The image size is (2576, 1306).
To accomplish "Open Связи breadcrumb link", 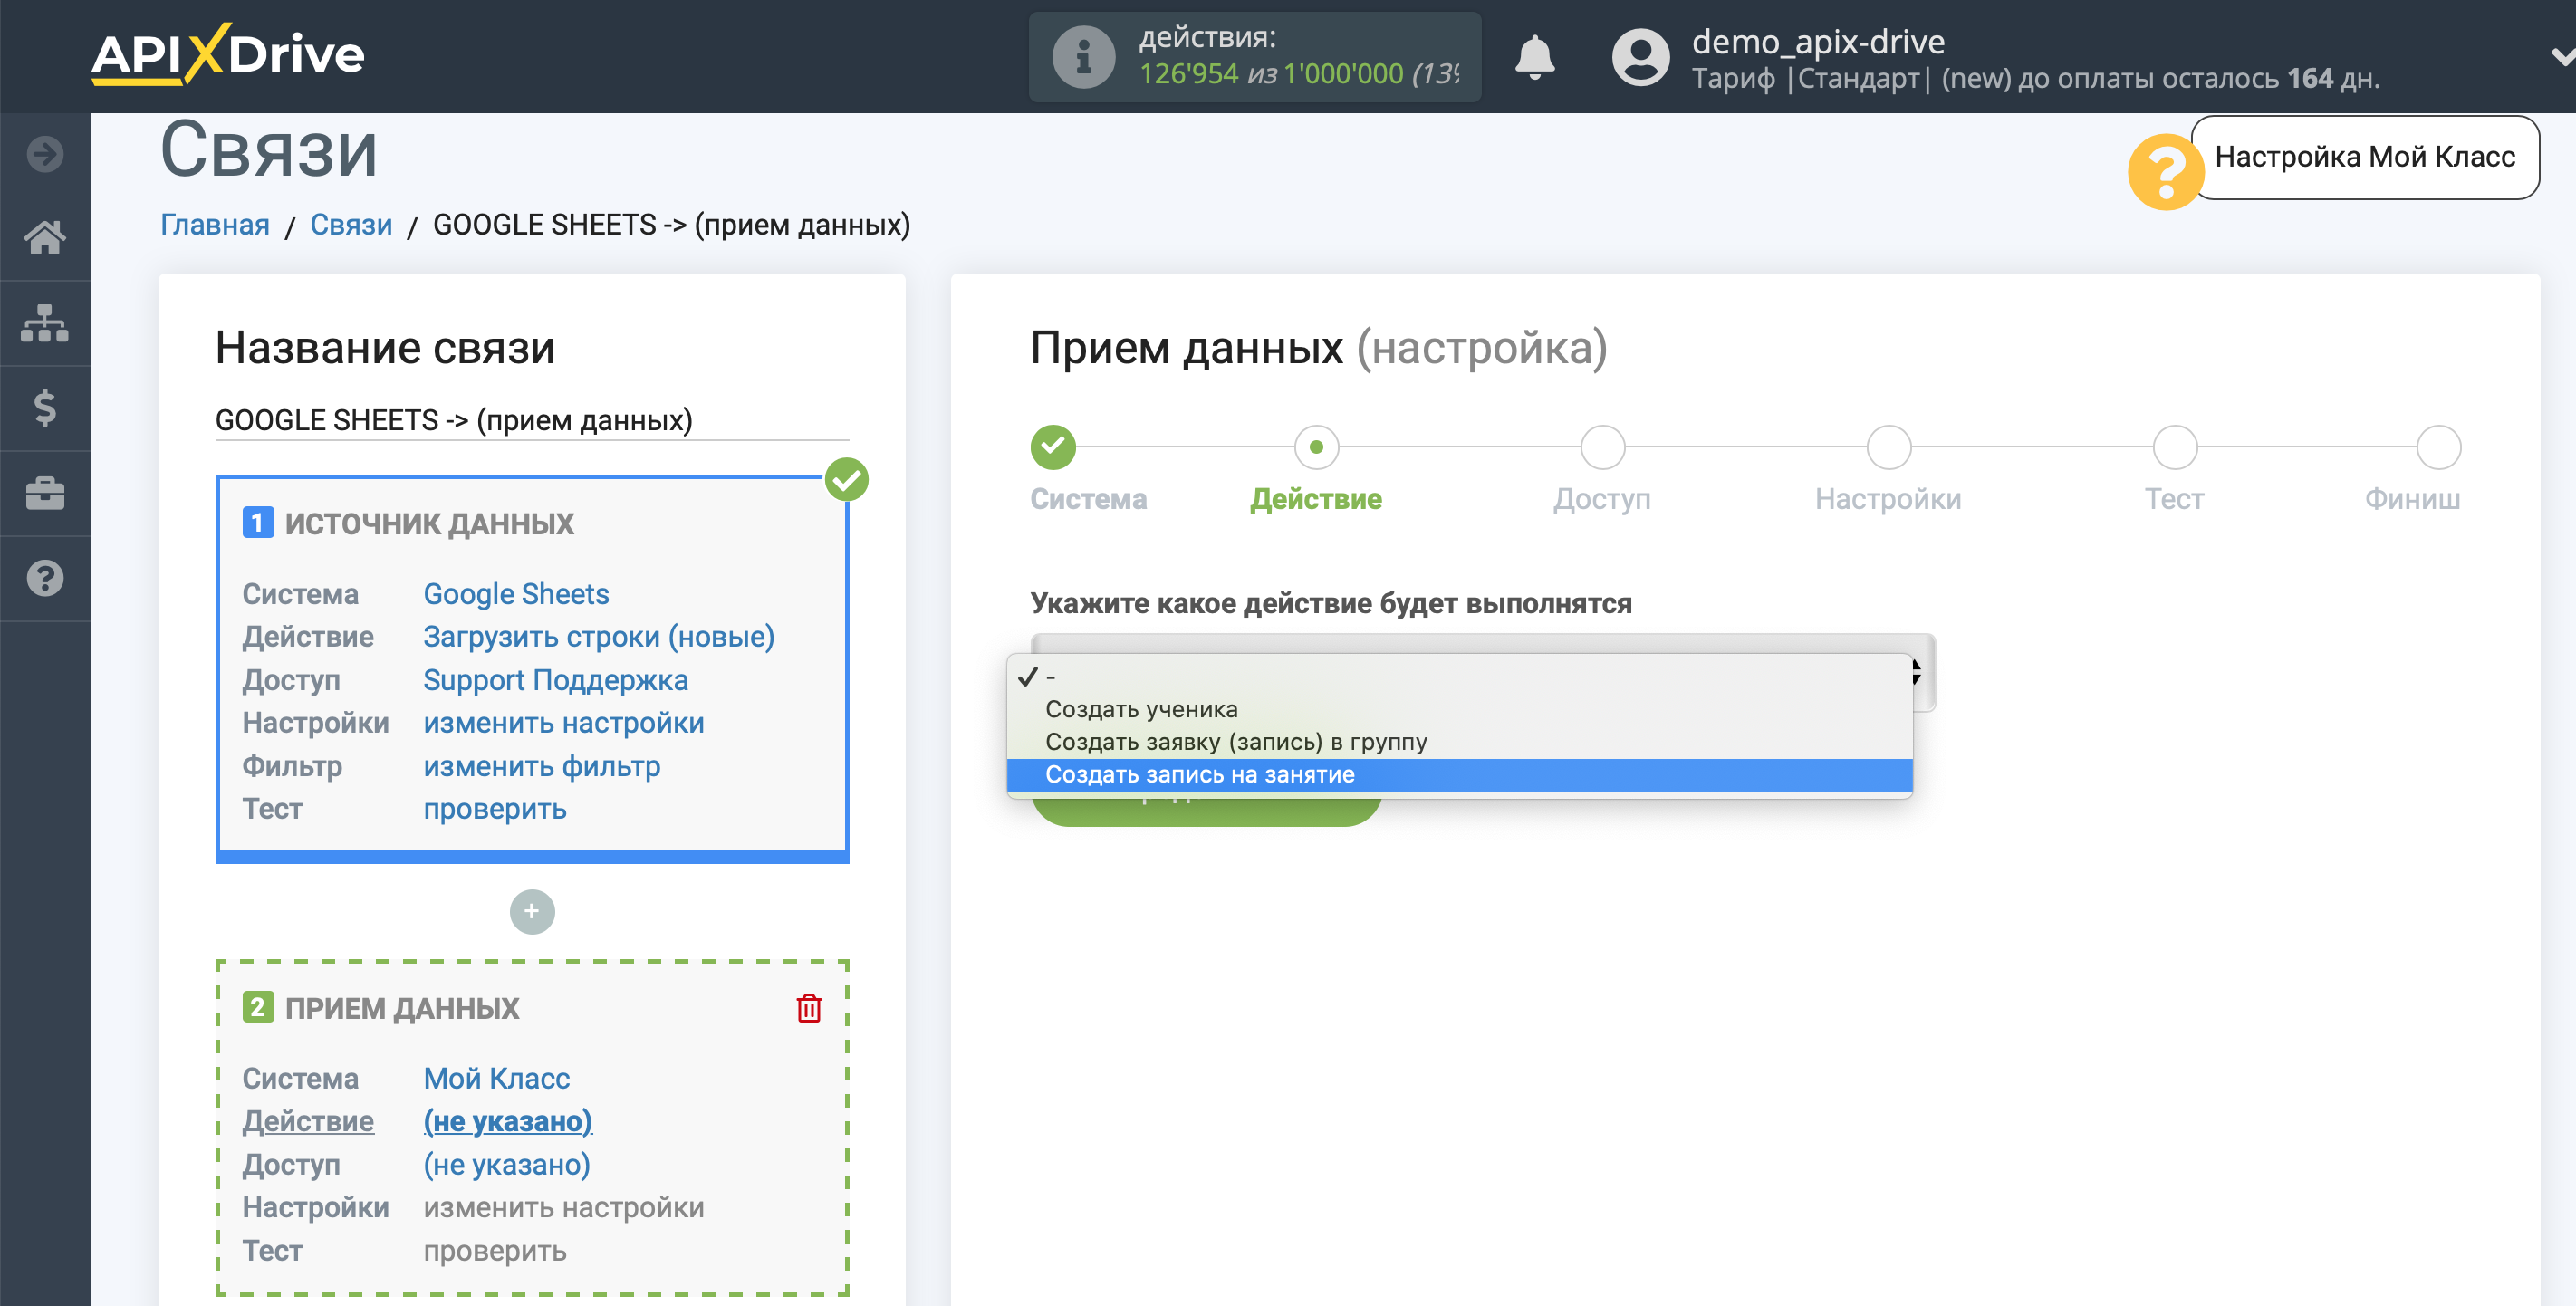I will click(351, 225).
